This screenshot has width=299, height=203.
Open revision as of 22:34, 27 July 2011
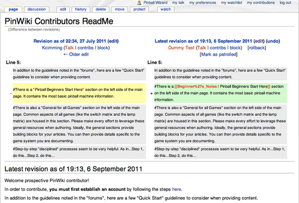[x=70, y=41]
